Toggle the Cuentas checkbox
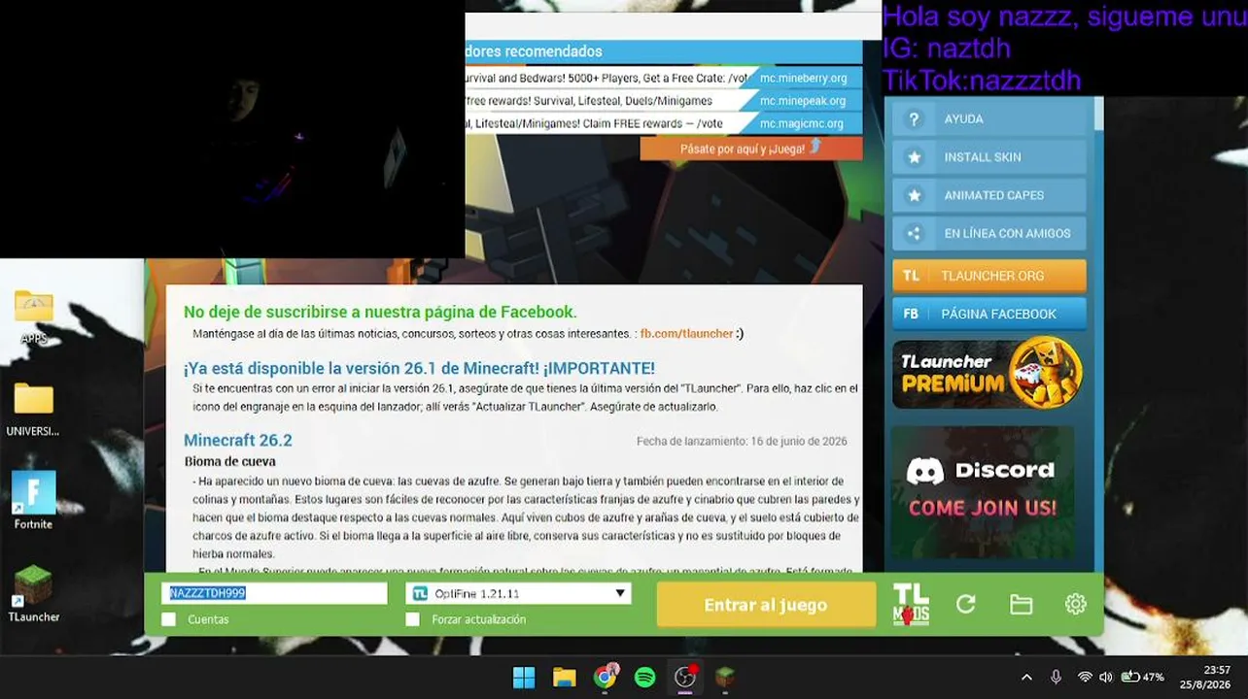This screenshot has width=1248, height=699. (169, 619)
